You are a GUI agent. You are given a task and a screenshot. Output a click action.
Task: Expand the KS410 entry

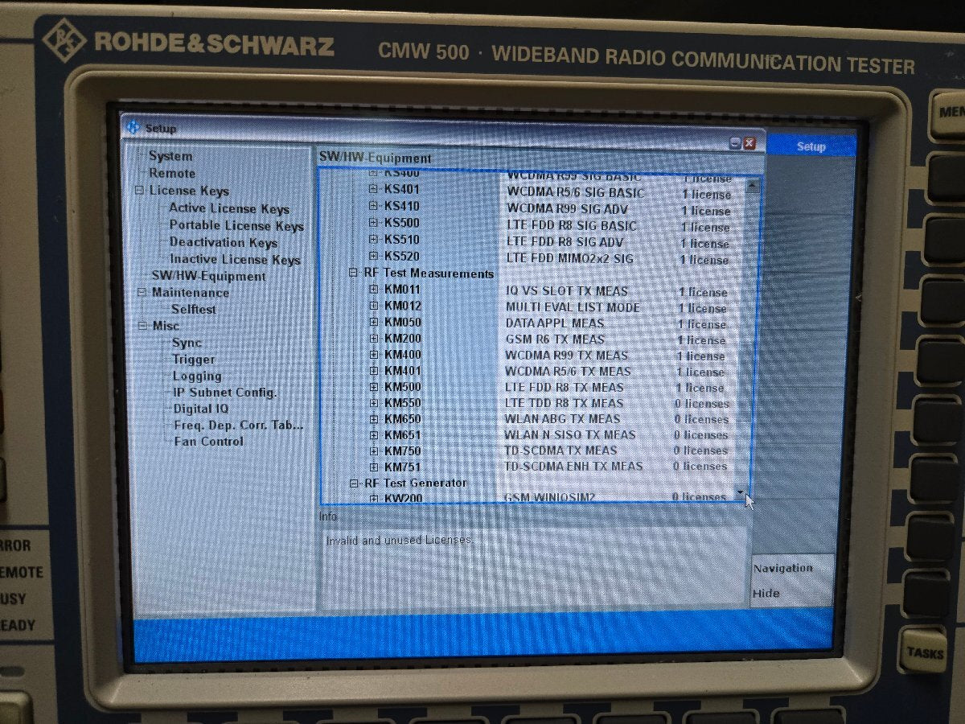(373, 206)
